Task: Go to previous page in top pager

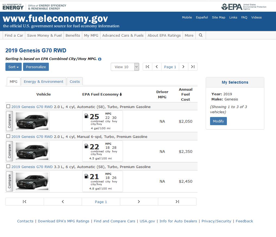Action: [x=157, y=67]
